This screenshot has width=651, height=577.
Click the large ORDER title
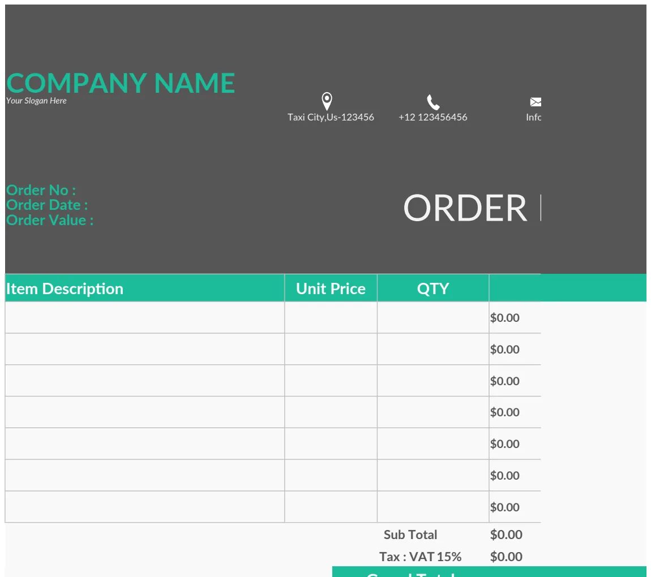(465, 208)
